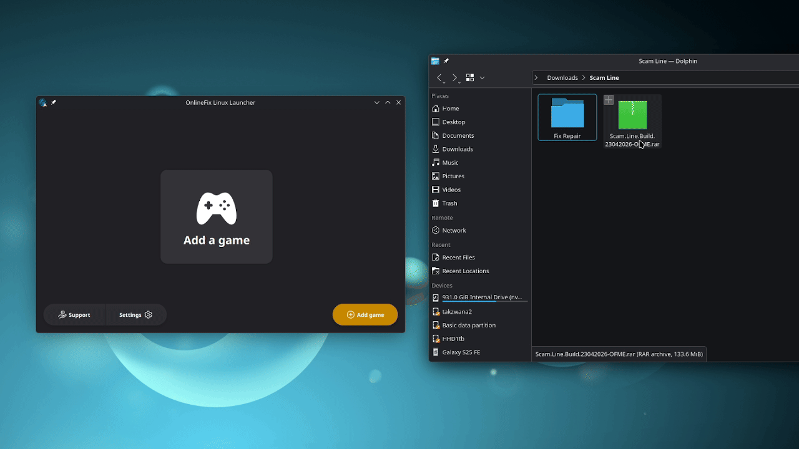Screen dimensions: 799x449
Task: Minimize the OnlineFix Linux Launcher window
Action: tap(377, 102)
